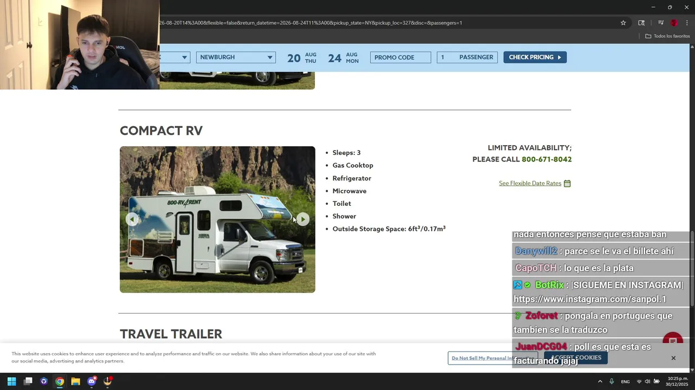Screen dimensions: 695x390
Task: Open Chrome's three-dot menu
Action: pos(687,23)
